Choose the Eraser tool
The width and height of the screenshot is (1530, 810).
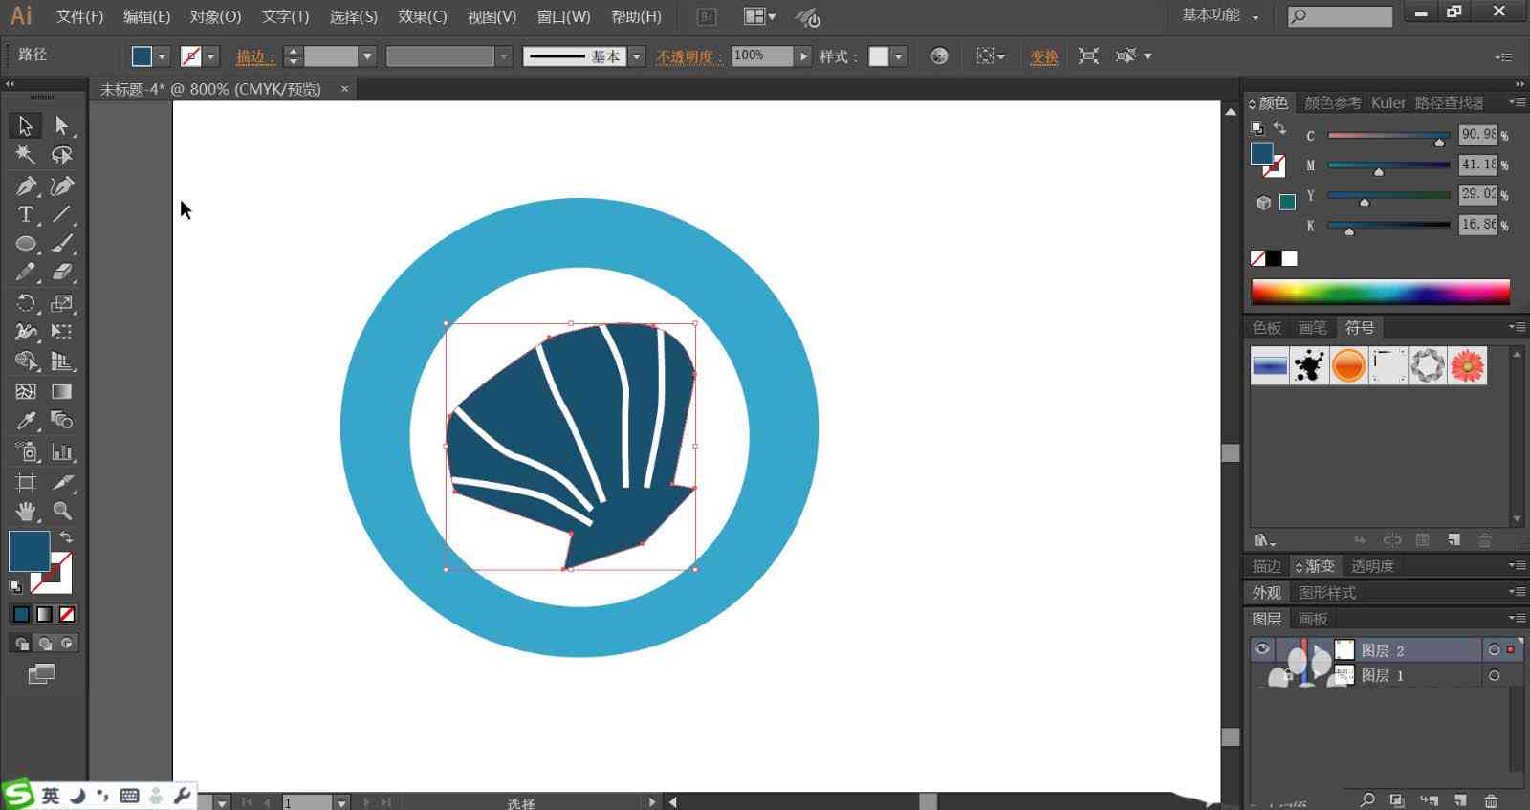[62, 273]
